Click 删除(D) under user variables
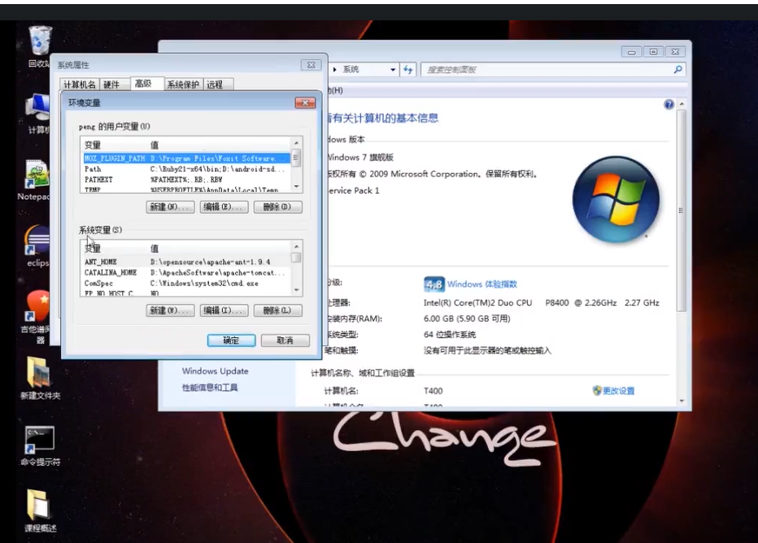758x543 pixels. coord(278,206)
